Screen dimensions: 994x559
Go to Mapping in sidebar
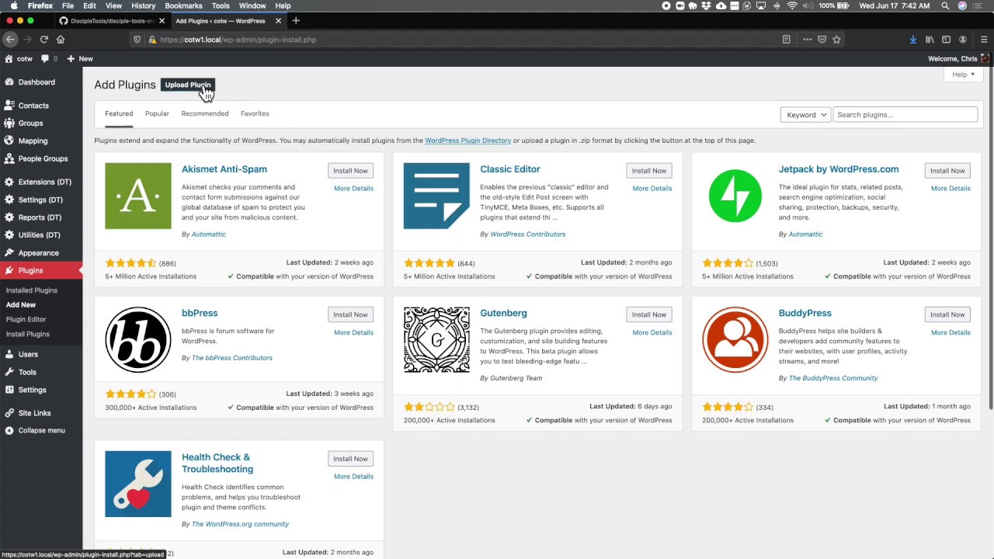(33, 141)
